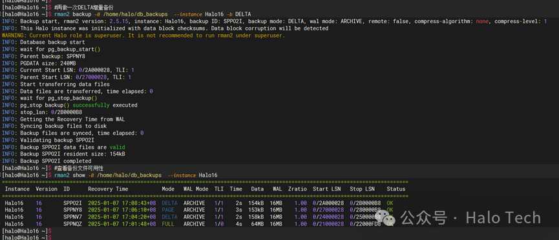Viewport: 559px width, 240px height.
Task: Click the 'OK' status in the SPPO2I row
Action: pyautogui.click(x=390, y=203)
